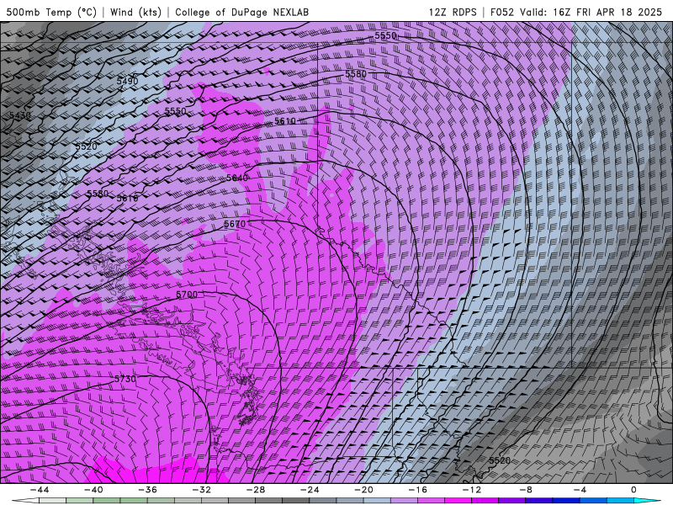Click the -12 colorbar scale value
The width and height of the screenshot is (673, 505).
click(x=472, y=490)
